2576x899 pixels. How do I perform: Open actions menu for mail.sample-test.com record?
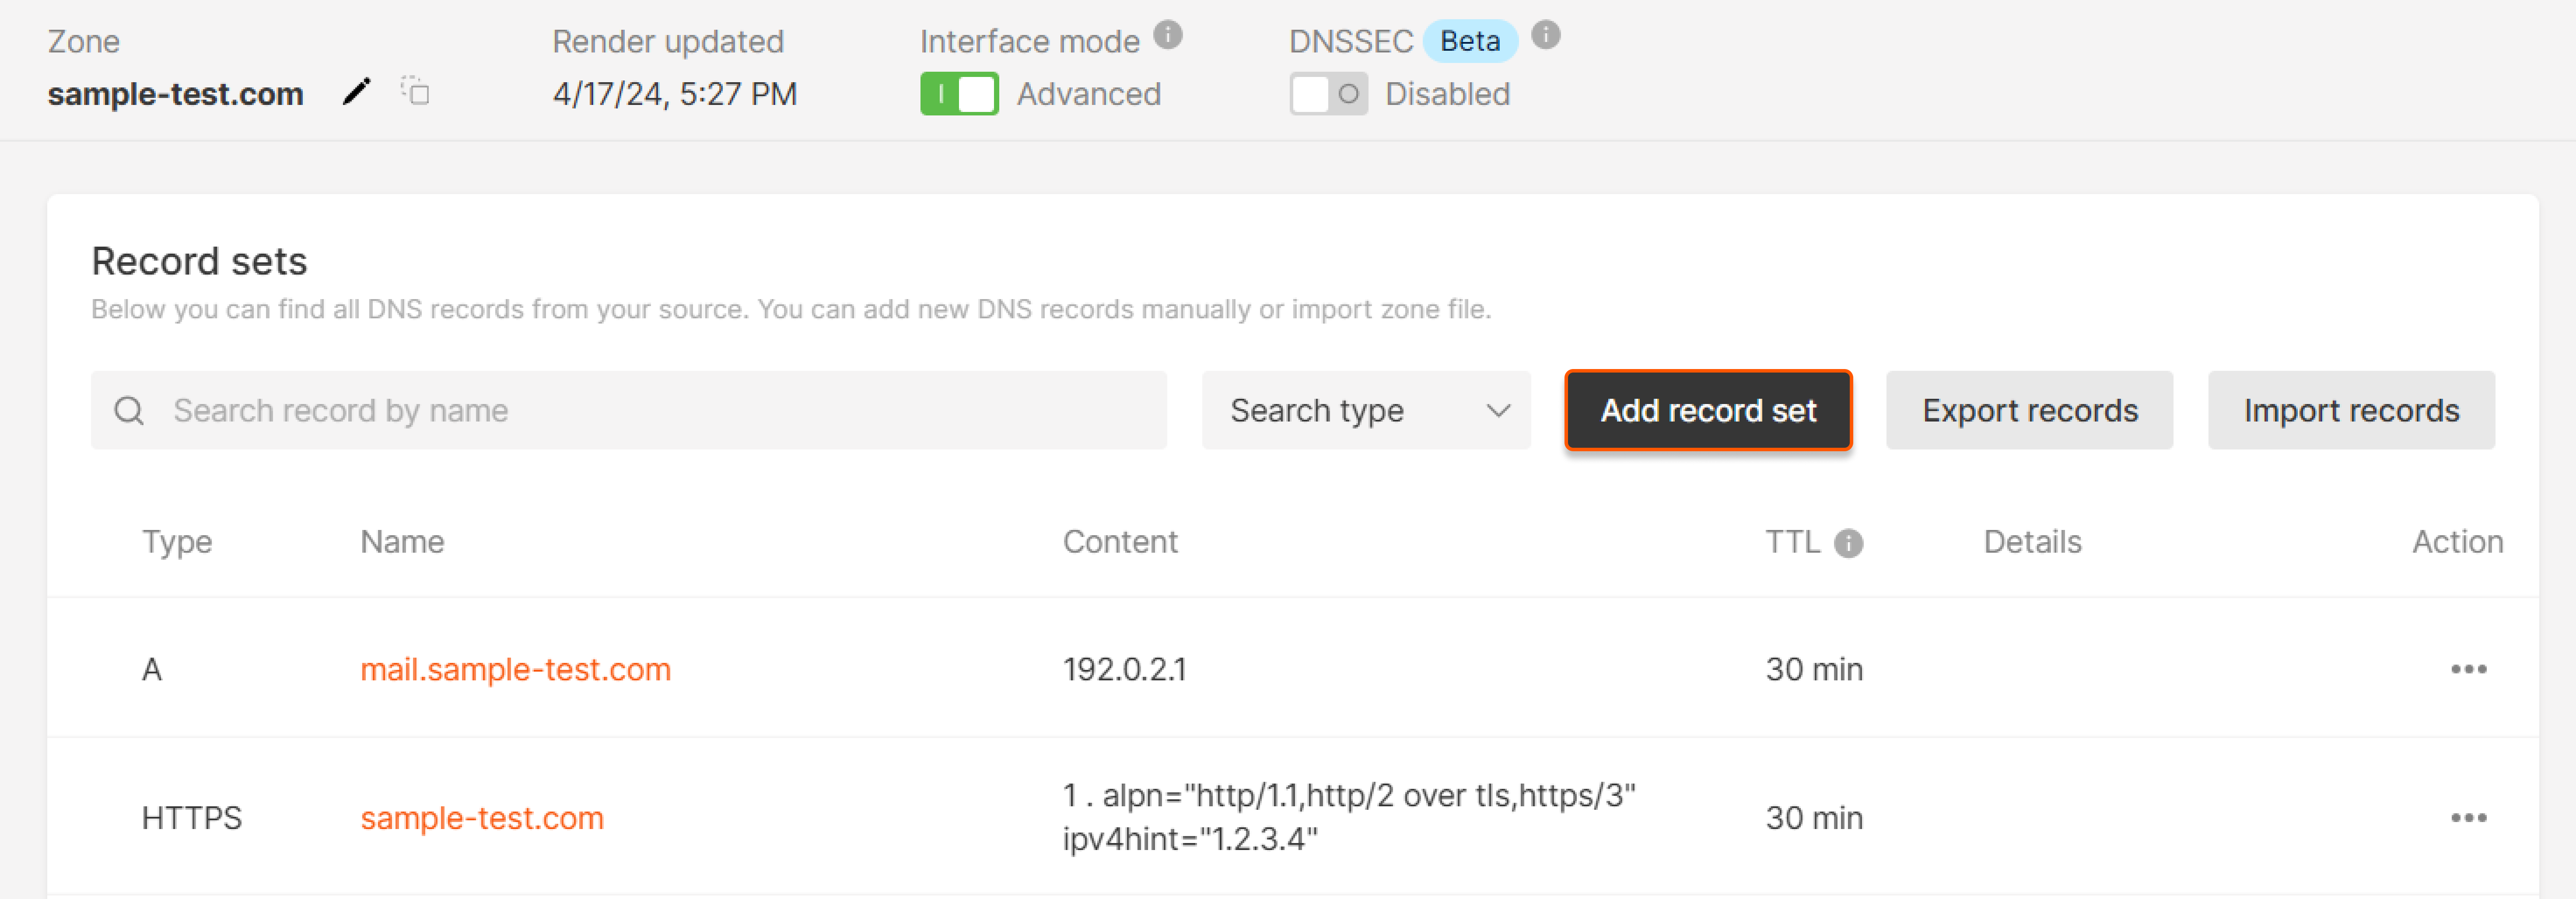[x=2469, y=669]
